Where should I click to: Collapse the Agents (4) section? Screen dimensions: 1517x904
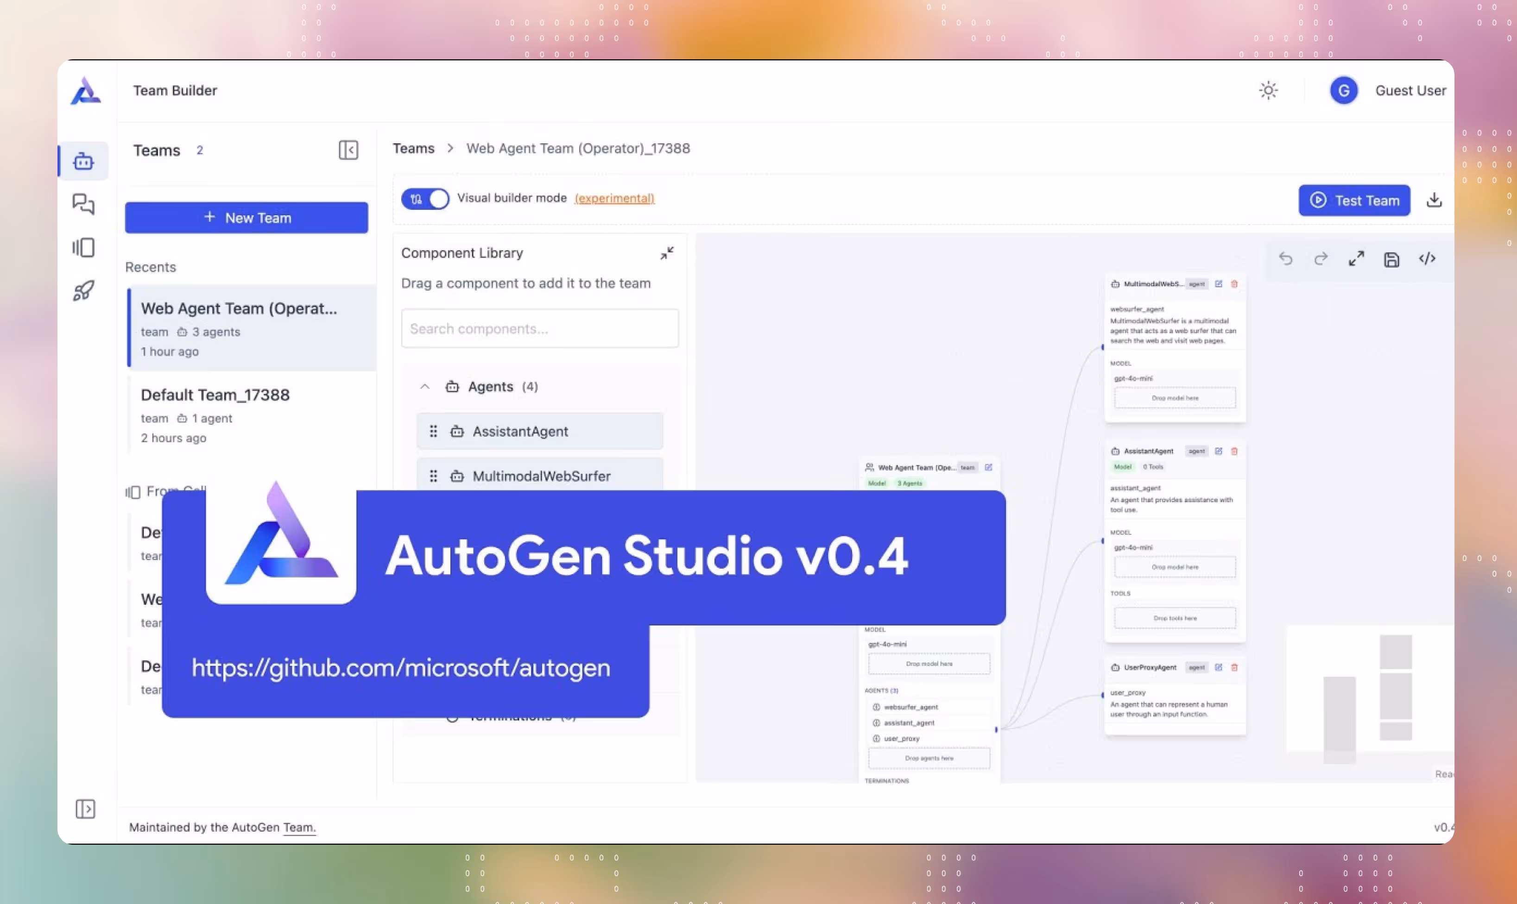[425, 387]
